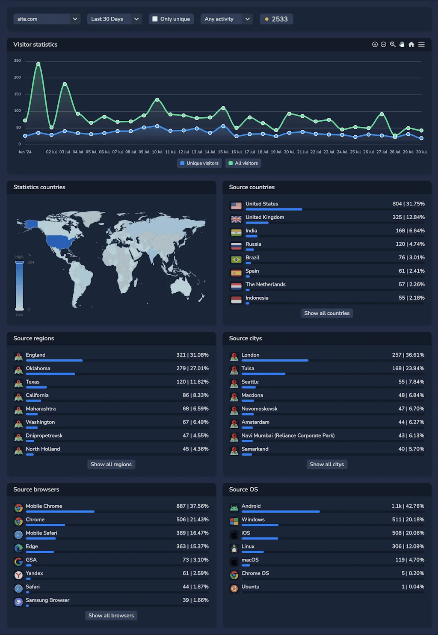
Task: Click the High-Low heatmap gradient legend on the map
Action: [x=19, y=285]
